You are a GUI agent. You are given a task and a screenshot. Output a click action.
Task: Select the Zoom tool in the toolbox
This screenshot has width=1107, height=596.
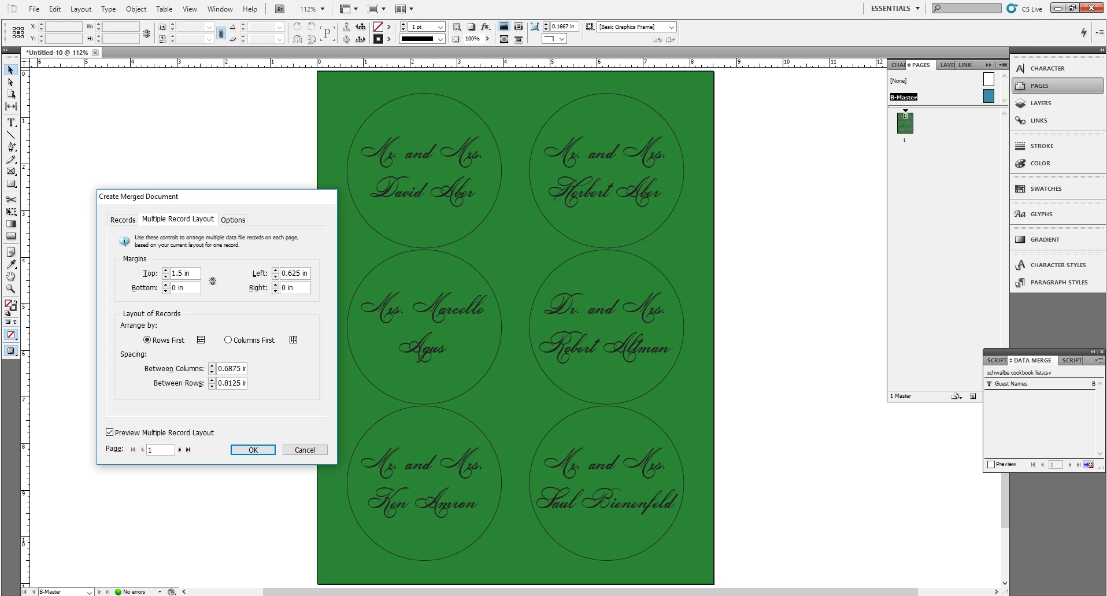(x=11, y=289)
